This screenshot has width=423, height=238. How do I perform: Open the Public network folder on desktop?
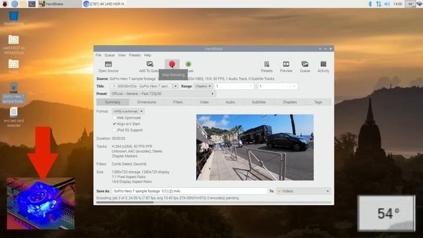[x=13, y=66]
